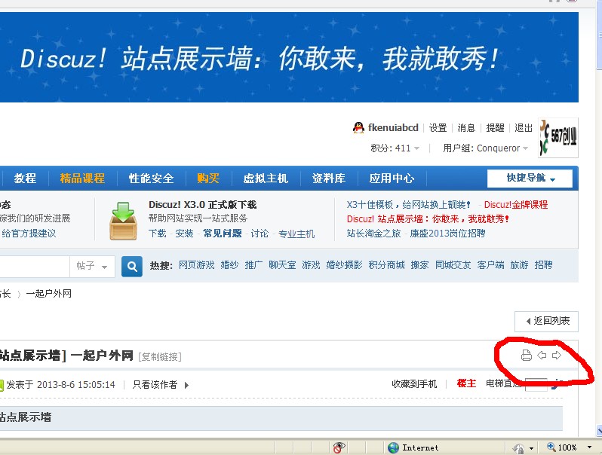Open the 567创业 avatar image

[x=558, y=138]
